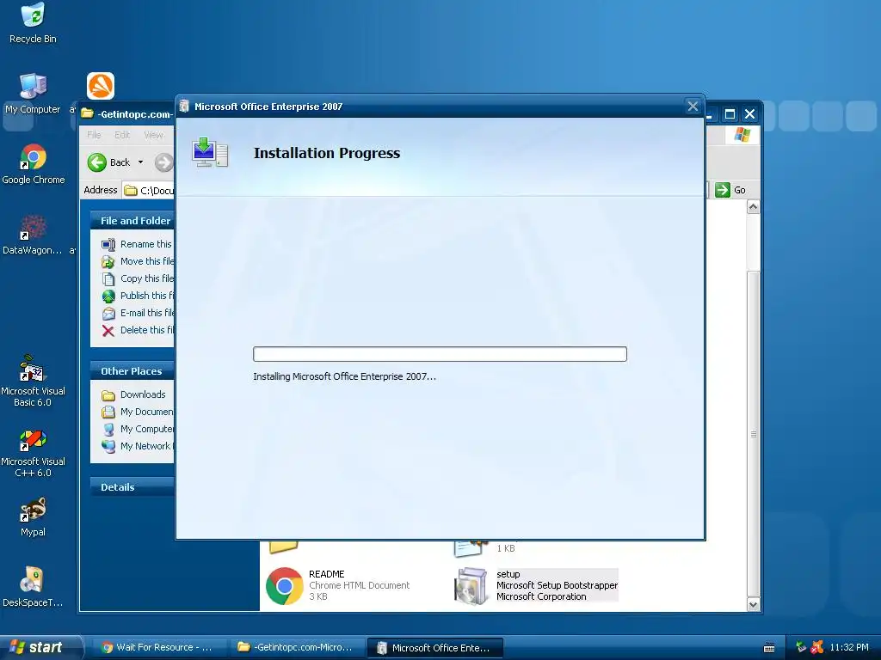The image size is (881, 660).
Task: Click the Explorer vertical scrollbar thumb
Action: (753, 434)
